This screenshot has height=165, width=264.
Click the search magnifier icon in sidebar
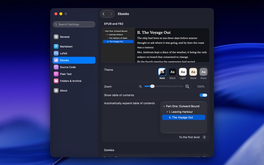pyautogui.click(x=56, y=24)
